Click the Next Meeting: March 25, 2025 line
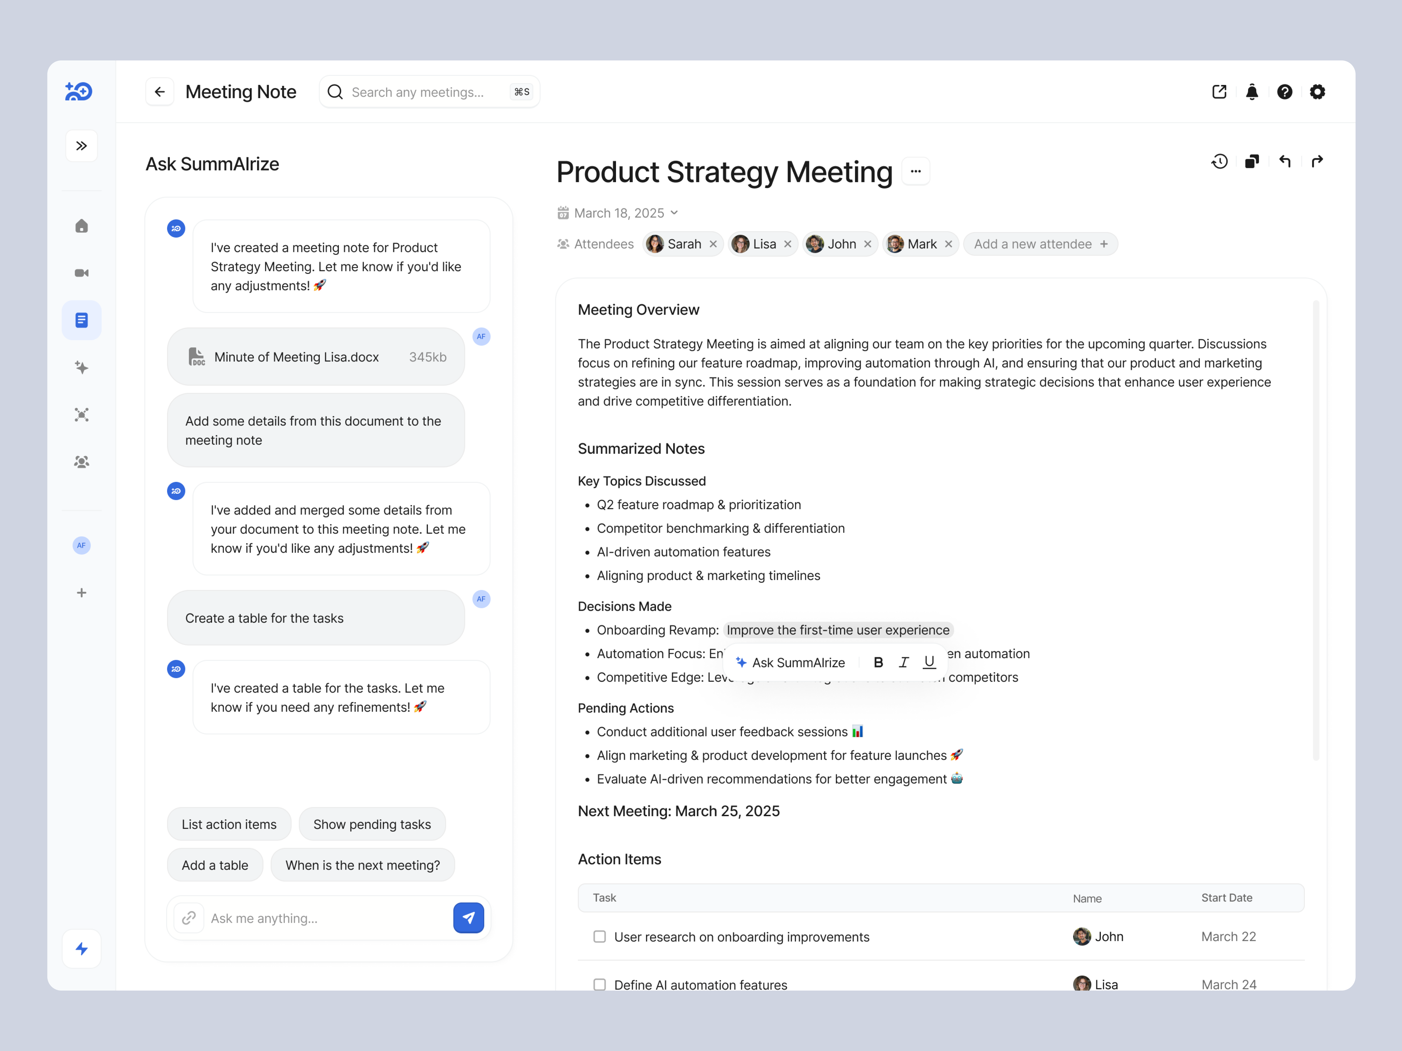This screenshot has height=1051, width=1402. pos(679,811)
